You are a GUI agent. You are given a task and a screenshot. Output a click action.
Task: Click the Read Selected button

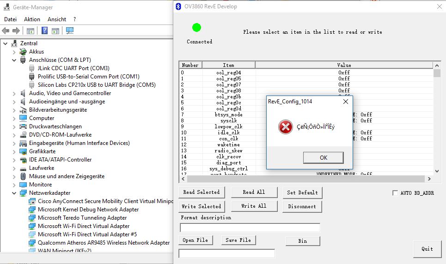click(202, 192)
